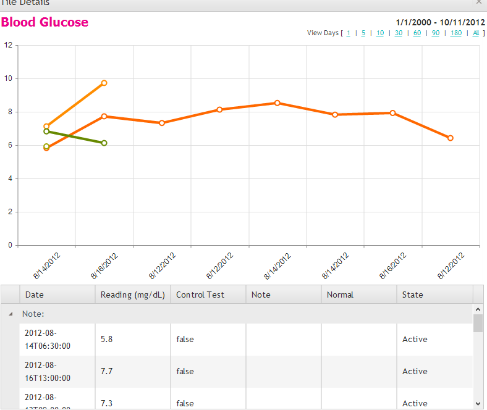Image resolution: width=487 pixels, height=410 pixels.
Task: Sort by the Note column header
Action: (284, 295)
